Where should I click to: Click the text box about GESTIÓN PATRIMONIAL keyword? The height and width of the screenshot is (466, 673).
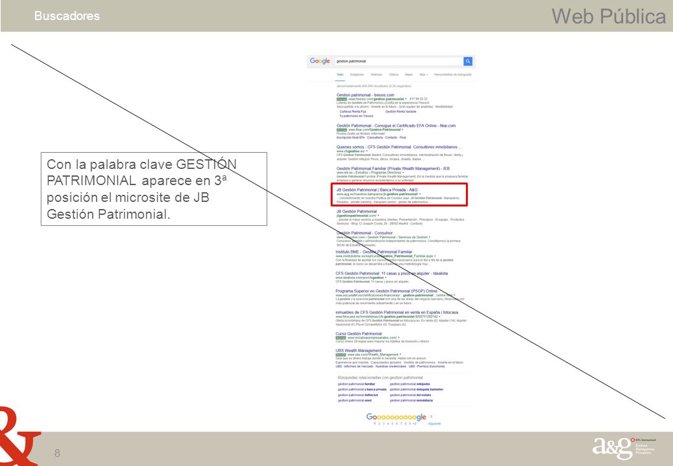click(154, 189)
